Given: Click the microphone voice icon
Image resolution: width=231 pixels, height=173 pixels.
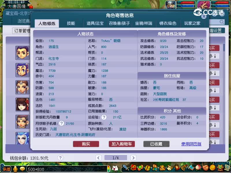Looking at the screenshot, I should (15, 169).
